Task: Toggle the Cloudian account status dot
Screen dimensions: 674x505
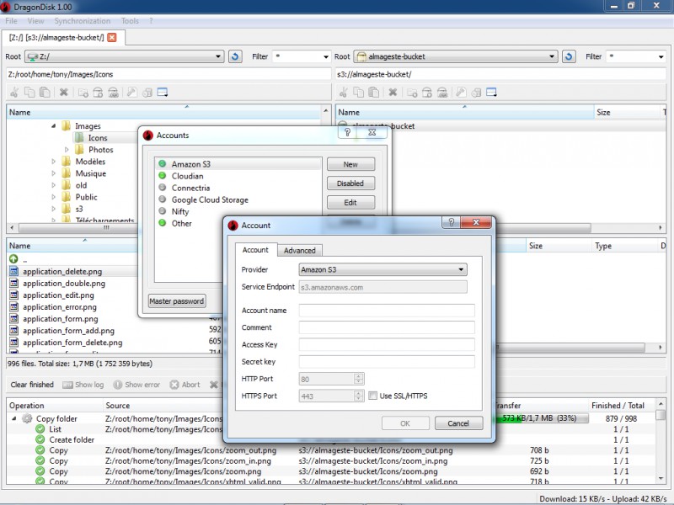Action: click(163, 176)
